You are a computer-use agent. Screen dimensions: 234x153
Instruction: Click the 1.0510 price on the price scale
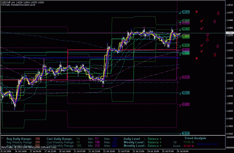tap(230, 5)
